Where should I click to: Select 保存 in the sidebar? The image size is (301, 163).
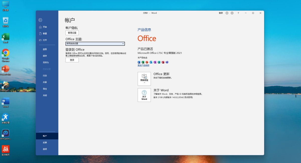(47, 56)
